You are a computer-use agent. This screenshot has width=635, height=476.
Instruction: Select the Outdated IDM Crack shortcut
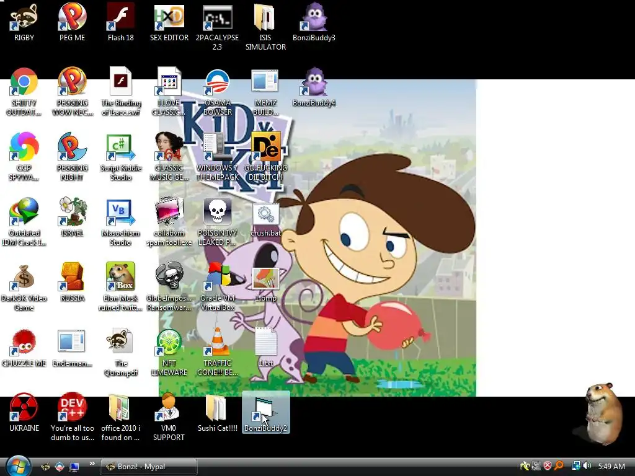pyautogui.click(x=24, y=223)
